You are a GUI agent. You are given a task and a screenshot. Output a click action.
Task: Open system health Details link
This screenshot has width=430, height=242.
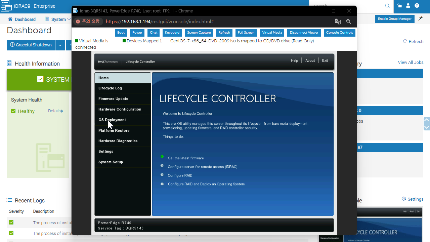pos(55,111)
